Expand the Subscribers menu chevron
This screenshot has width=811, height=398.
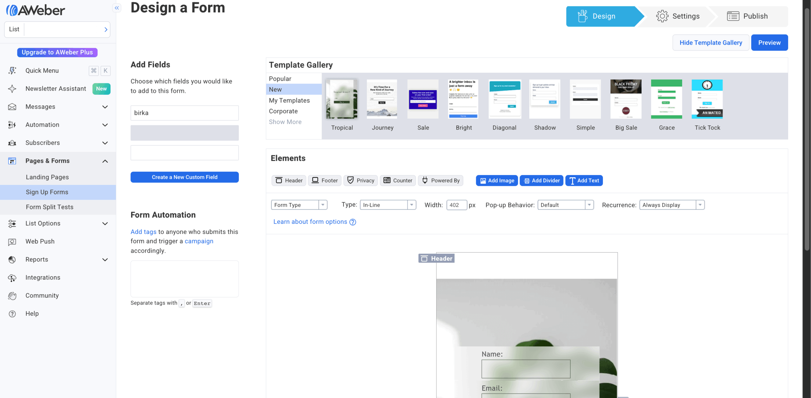click(x=105, y=143)
